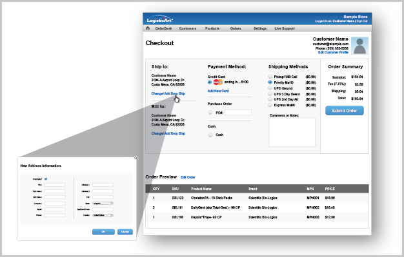
Task: Click the LogisticArt logo
Action: pyautogui.click(x=160, y=19)
